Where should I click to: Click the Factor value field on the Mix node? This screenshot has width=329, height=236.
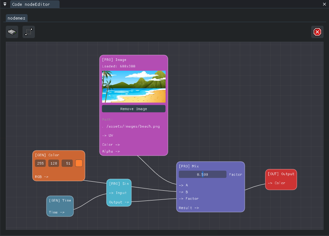pyautogui.click(x=202, y=174)
